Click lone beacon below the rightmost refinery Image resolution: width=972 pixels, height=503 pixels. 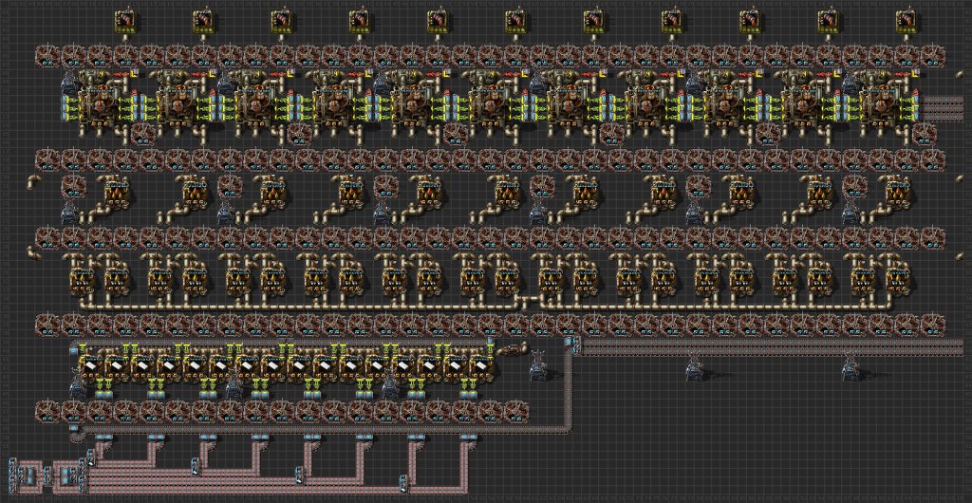926,135
